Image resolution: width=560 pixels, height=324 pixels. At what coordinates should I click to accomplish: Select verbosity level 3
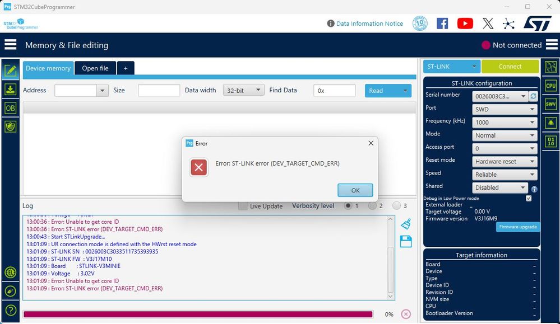[396, 206]
